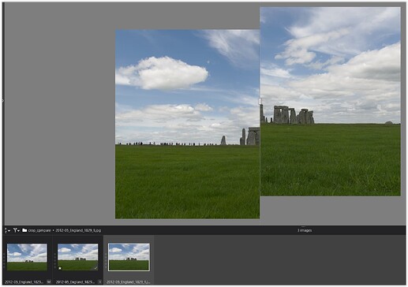Click the second thumbnail's filename label
The image size is (408, 287).
[x=75, y=282]
